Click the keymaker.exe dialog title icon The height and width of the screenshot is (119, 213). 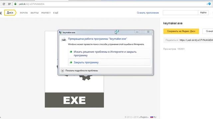click(61, 32)
